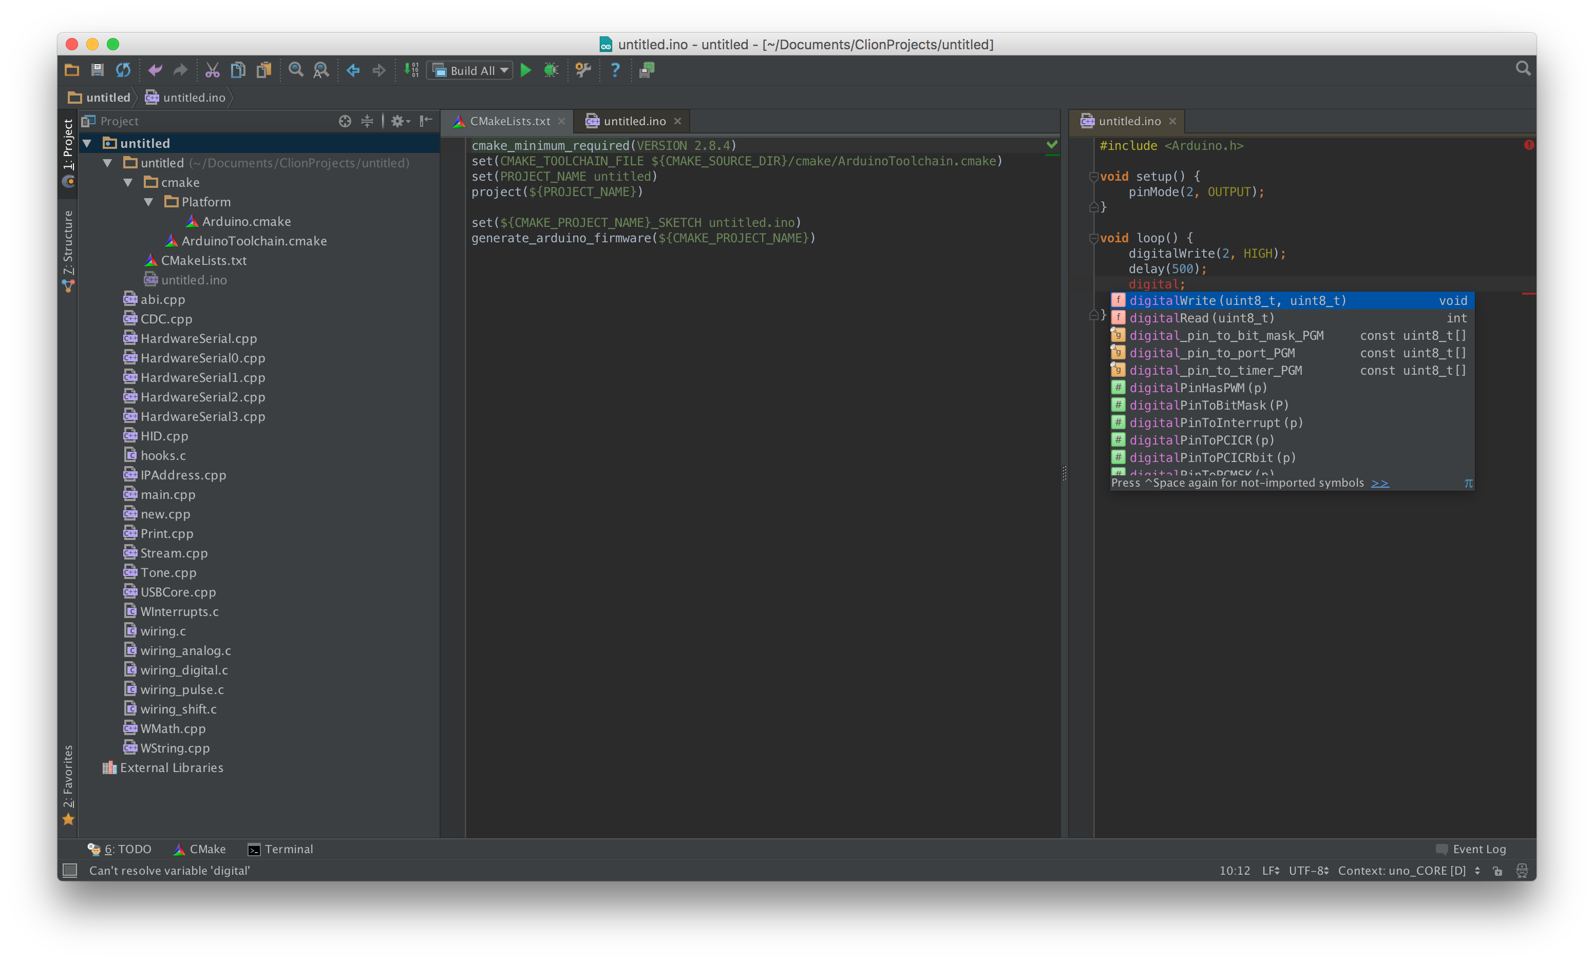Toggle tool window visibility button in status bar
Image resolution: width=1594 pixels, height=963 pixels.
[70, 871]
